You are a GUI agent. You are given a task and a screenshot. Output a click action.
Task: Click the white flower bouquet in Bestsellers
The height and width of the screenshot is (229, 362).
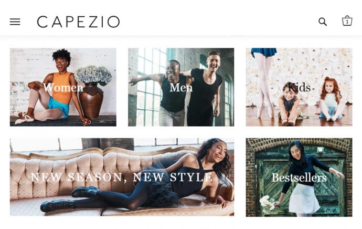(267, 203)
